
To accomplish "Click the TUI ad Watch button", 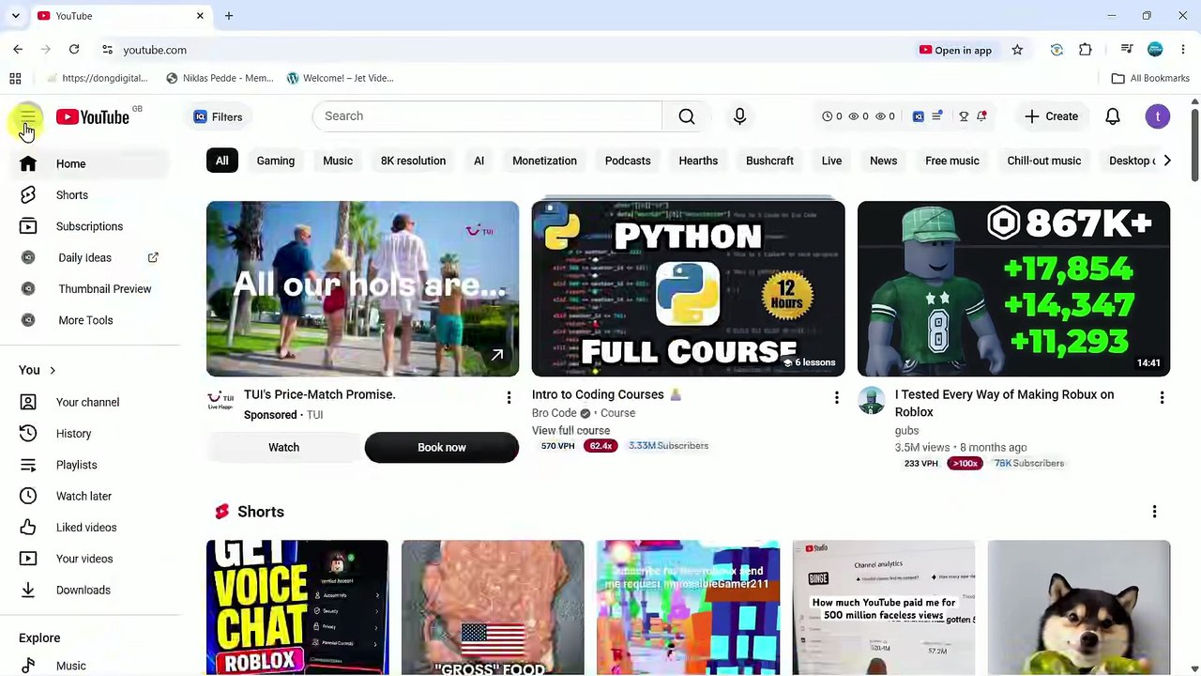I will [283, 447].
